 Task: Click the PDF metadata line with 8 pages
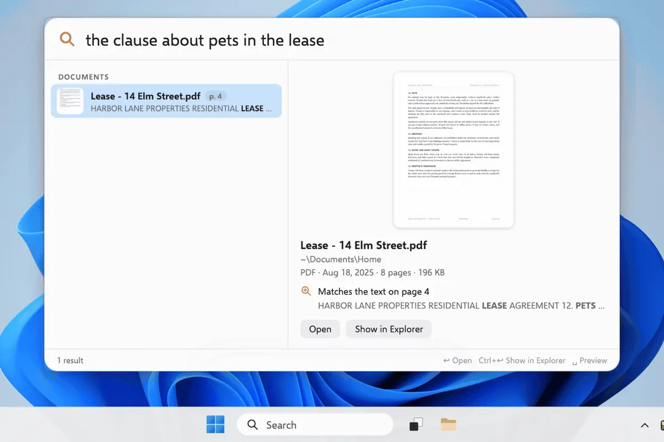[372, 272]
